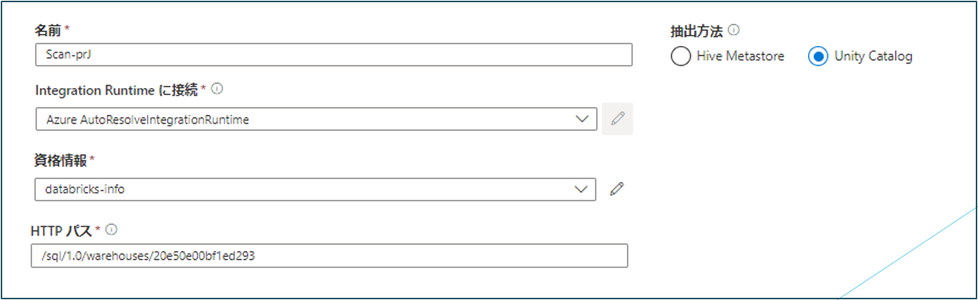The height and width of the screenshot is (300, 978).
Task: Click the HTTP パス warehouses path field
Action: [329, 256]
